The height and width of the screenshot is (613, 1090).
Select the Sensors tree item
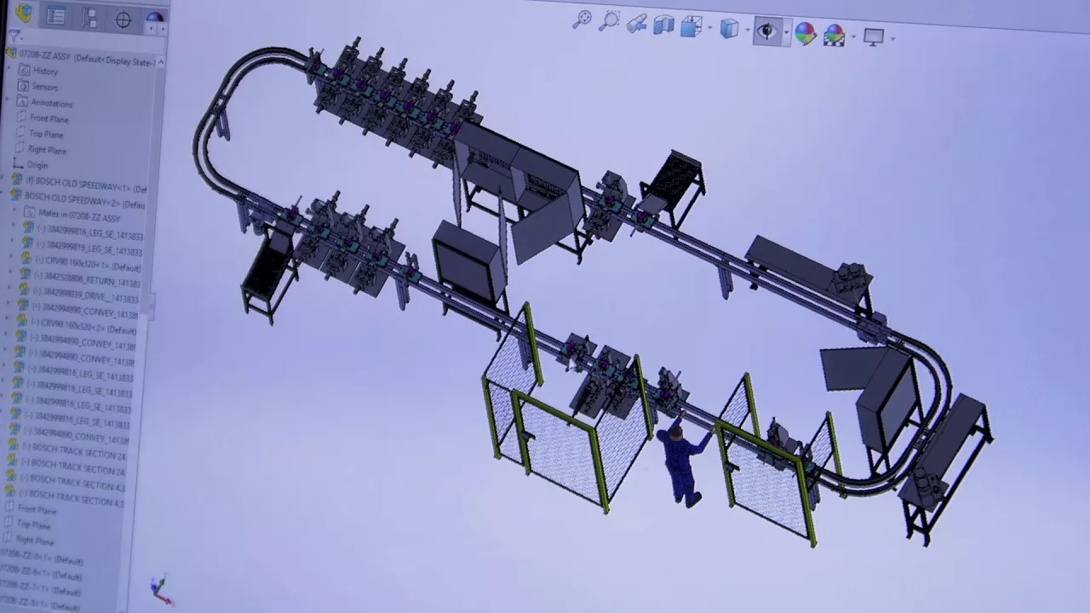[38, 86]
